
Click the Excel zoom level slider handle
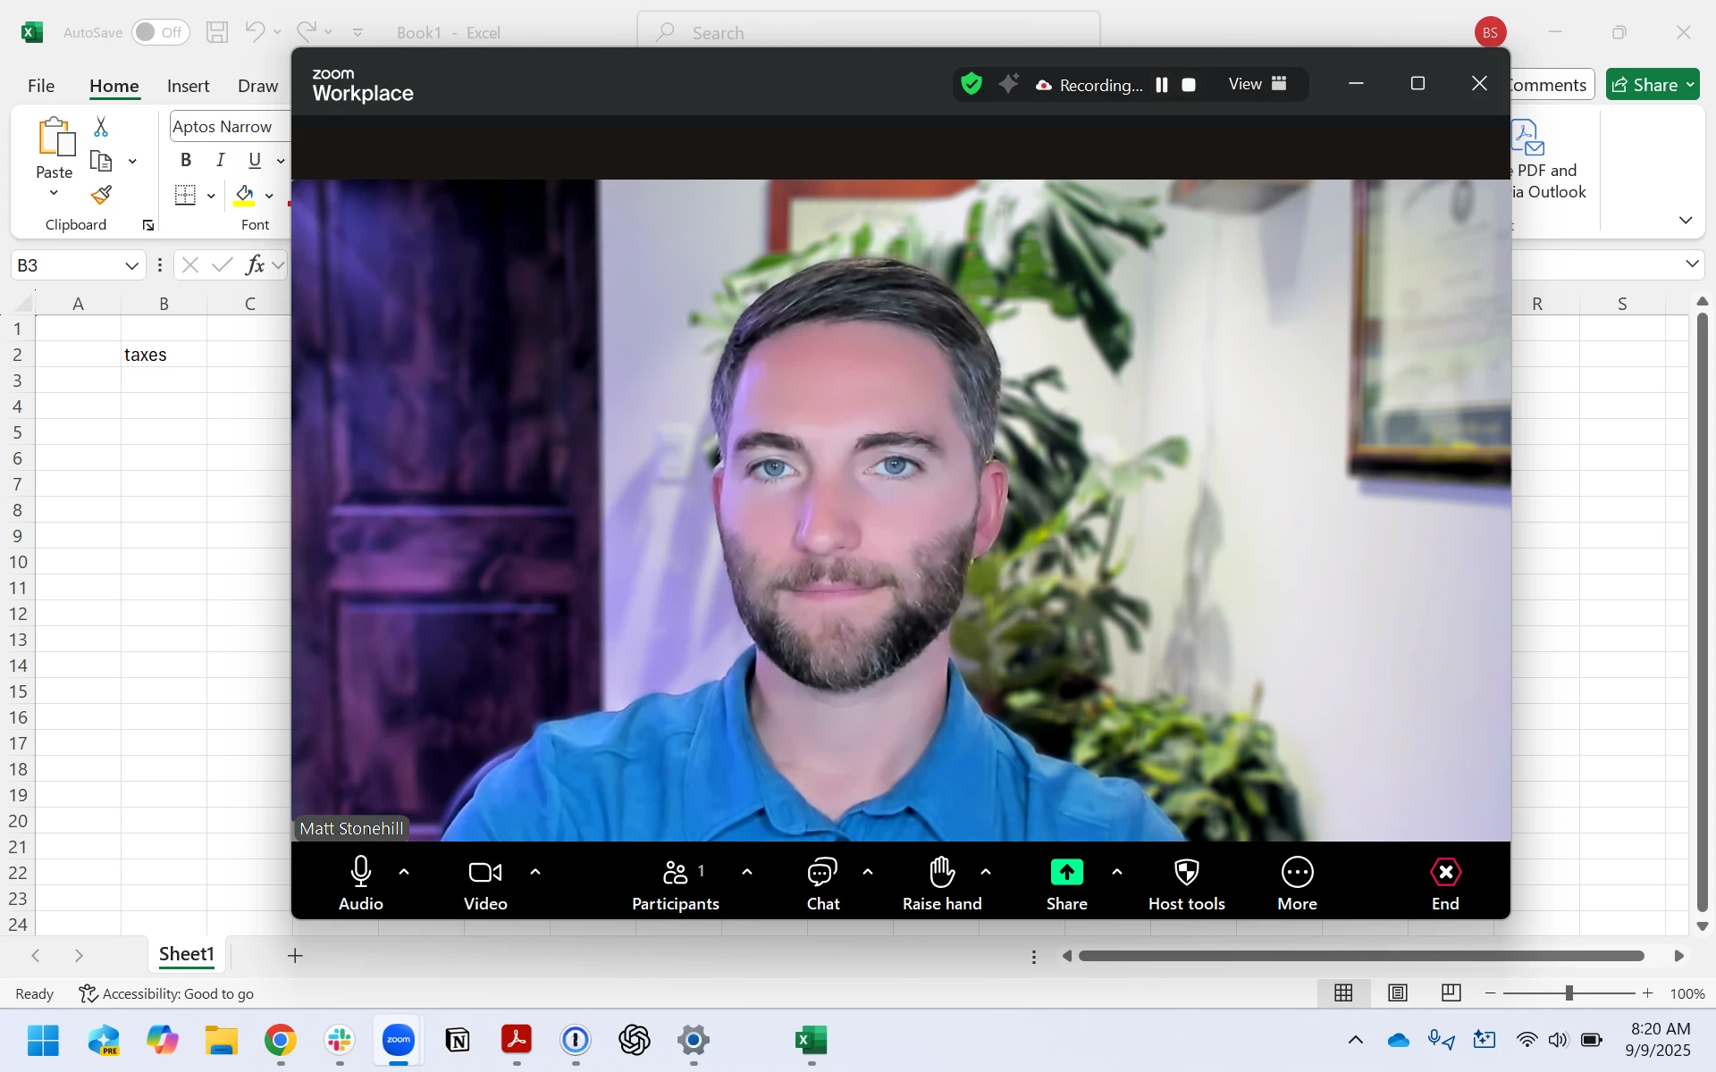[1569, 993]
